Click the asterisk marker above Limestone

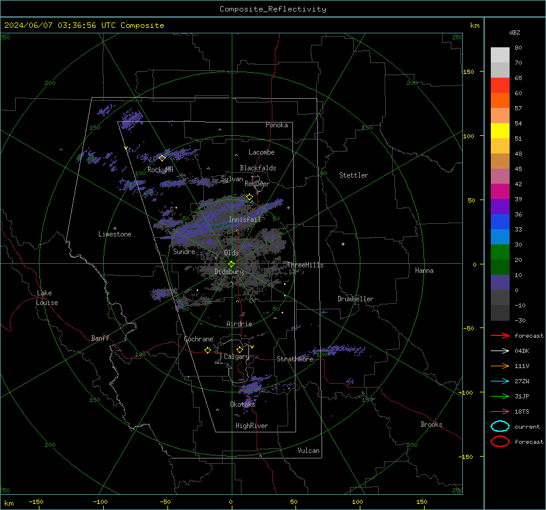(x=115, y=229)
